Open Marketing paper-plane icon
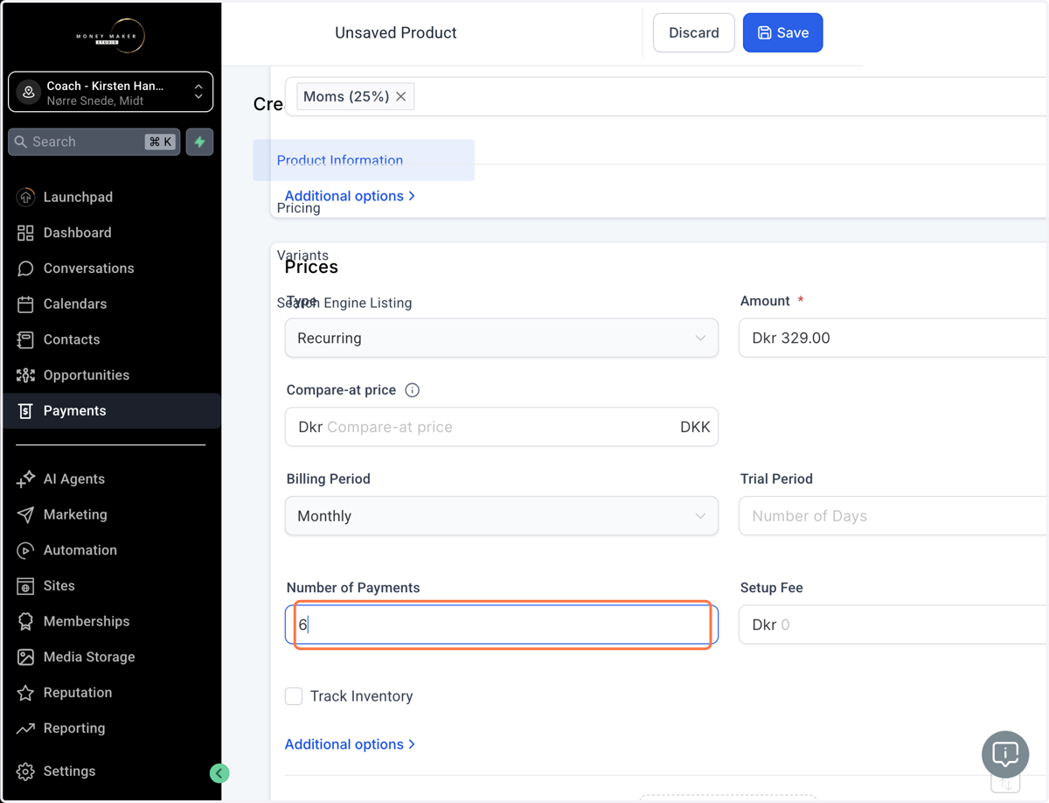Viewport: 1049px width, 803px height. (25, 514)
